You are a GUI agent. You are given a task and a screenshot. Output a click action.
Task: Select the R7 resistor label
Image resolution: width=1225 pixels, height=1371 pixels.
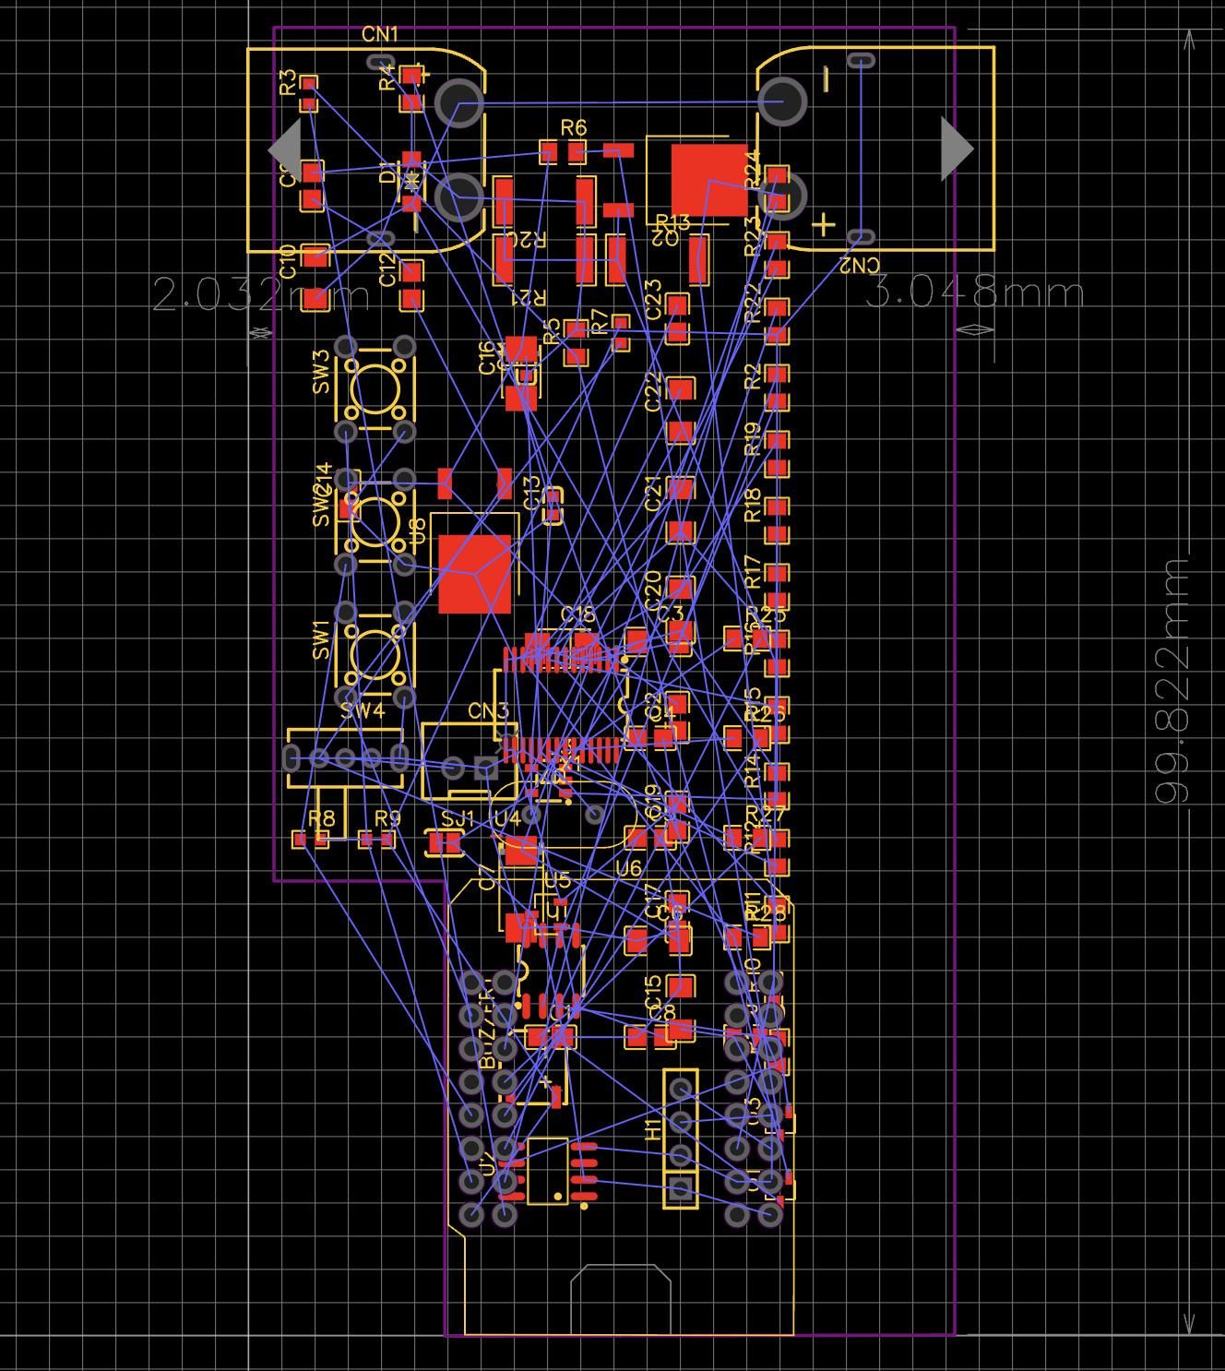coord(600,322)
